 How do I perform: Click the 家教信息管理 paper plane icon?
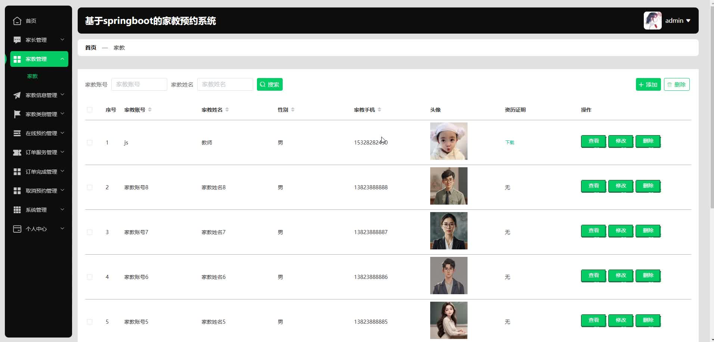pyautogui.click(x=17, y=95)
